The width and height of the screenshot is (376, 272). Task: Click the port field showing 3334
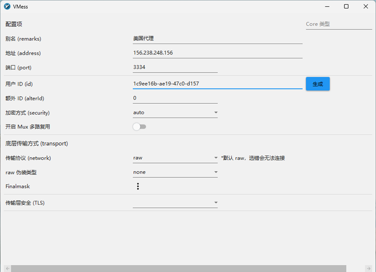[x=175, y=67]
